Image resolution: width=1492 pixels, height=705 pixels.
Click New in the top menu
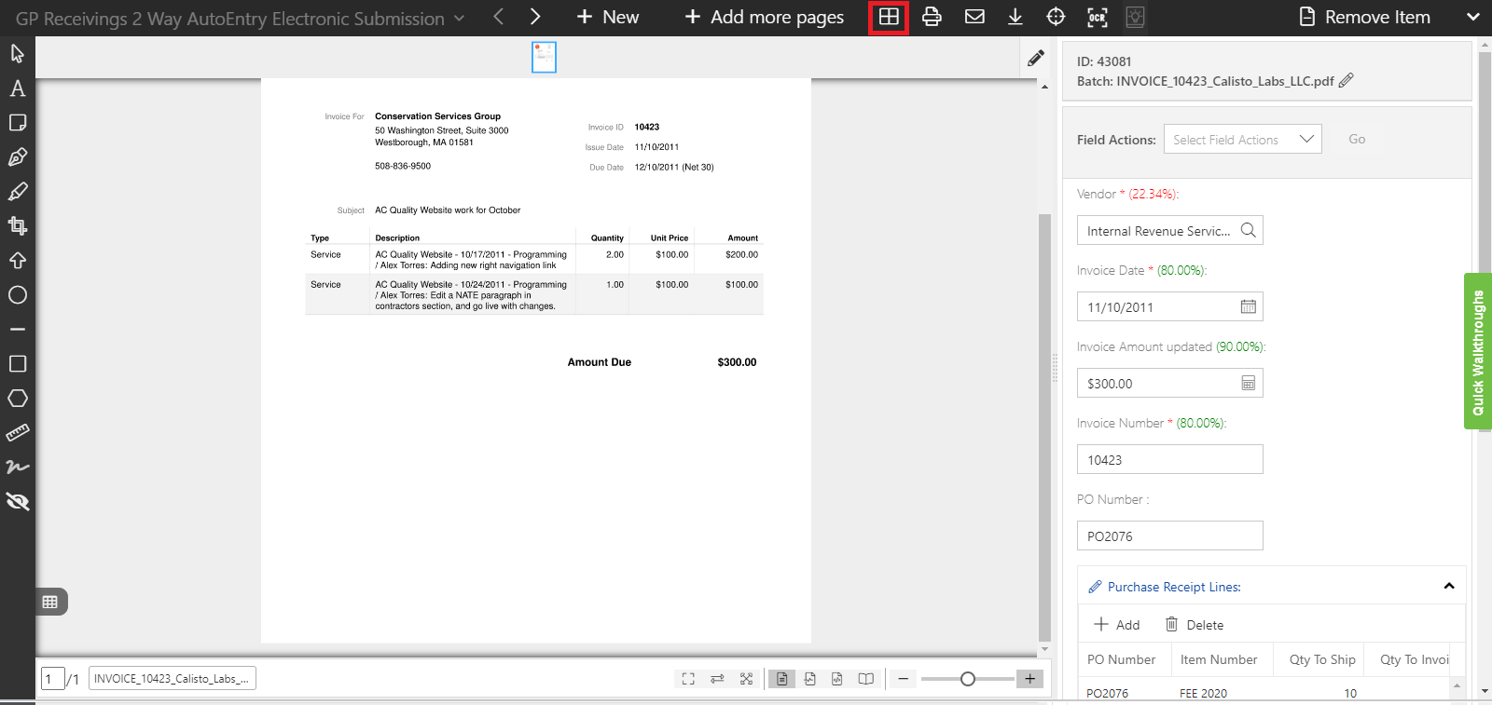[608, 17]
